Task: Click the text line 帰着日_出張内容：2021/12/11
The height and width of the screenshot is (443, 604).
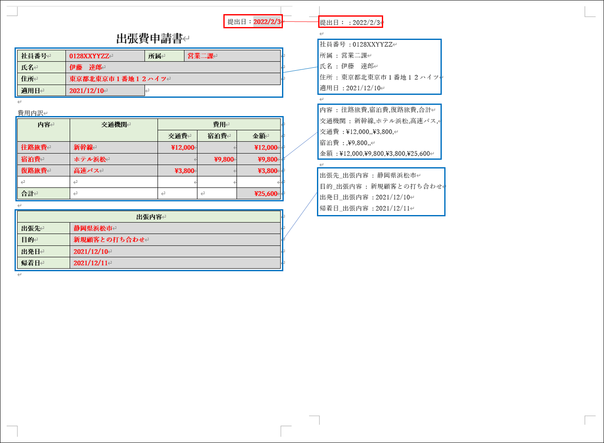Action: [365, 208]
